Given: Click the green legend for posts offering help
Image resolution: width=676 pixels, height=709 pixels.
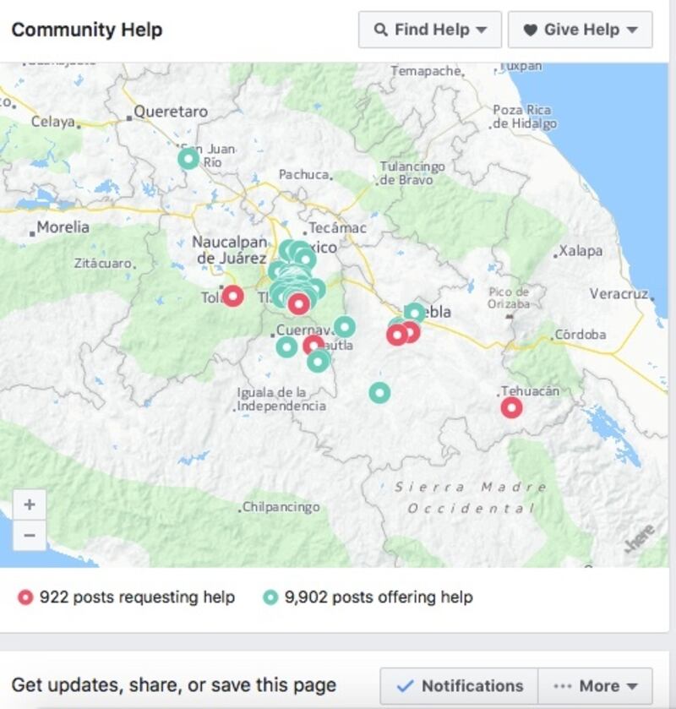Looking at the screenshot, I should coord(368,597).
